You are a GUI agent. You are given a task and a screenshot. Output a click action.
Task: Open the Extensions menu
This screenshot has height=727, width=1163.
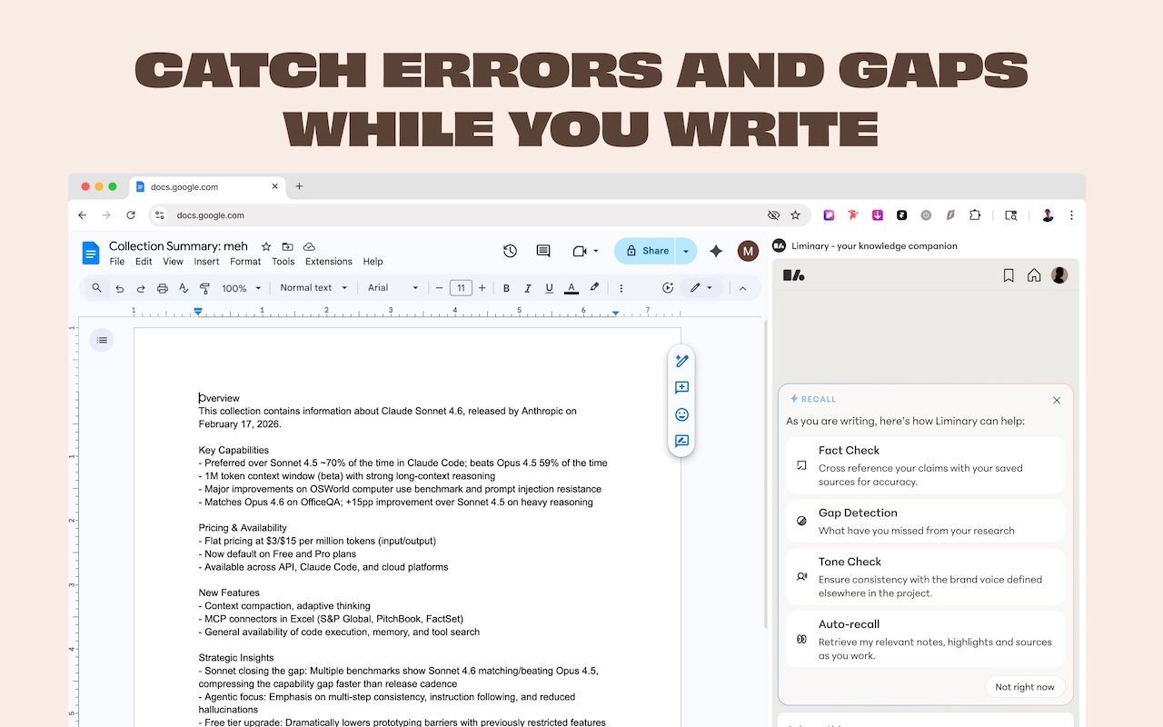coord(329,262)
